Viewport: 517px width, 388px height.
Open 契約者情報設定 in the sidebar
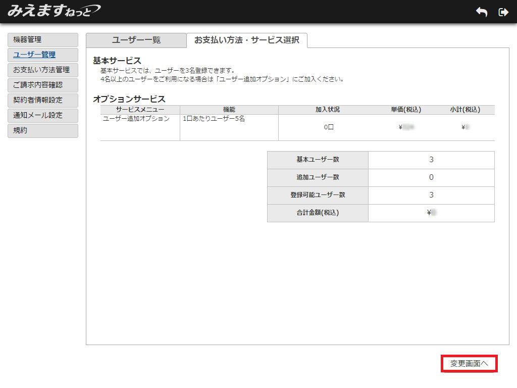pos(43,101)
